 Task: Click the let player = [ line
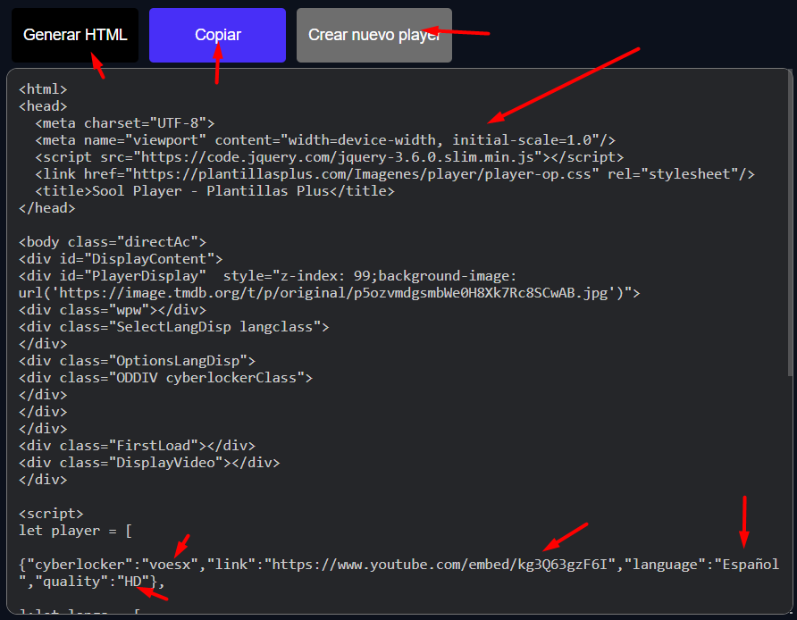(76, 531)
